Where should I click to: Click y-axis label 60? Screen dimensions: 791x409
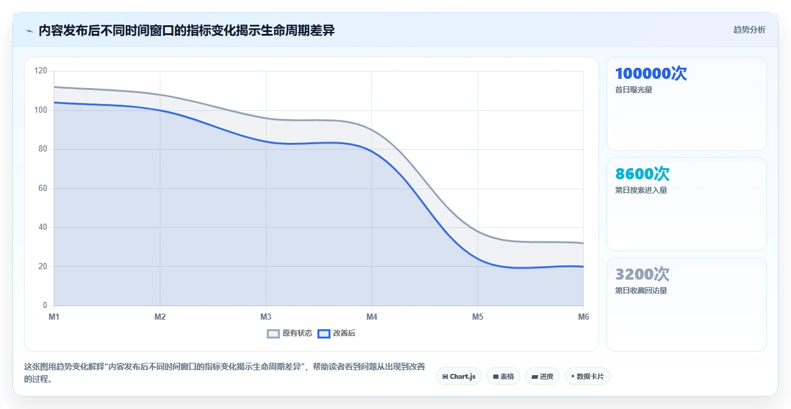tap(43, 188)
